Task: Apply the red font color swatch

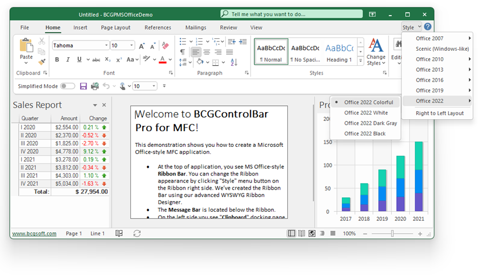Action: [x=162, y=59]
